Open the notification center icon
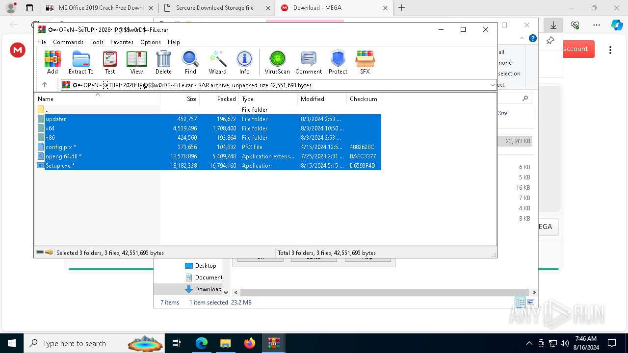Screen dimensions: 628x353 612,343
